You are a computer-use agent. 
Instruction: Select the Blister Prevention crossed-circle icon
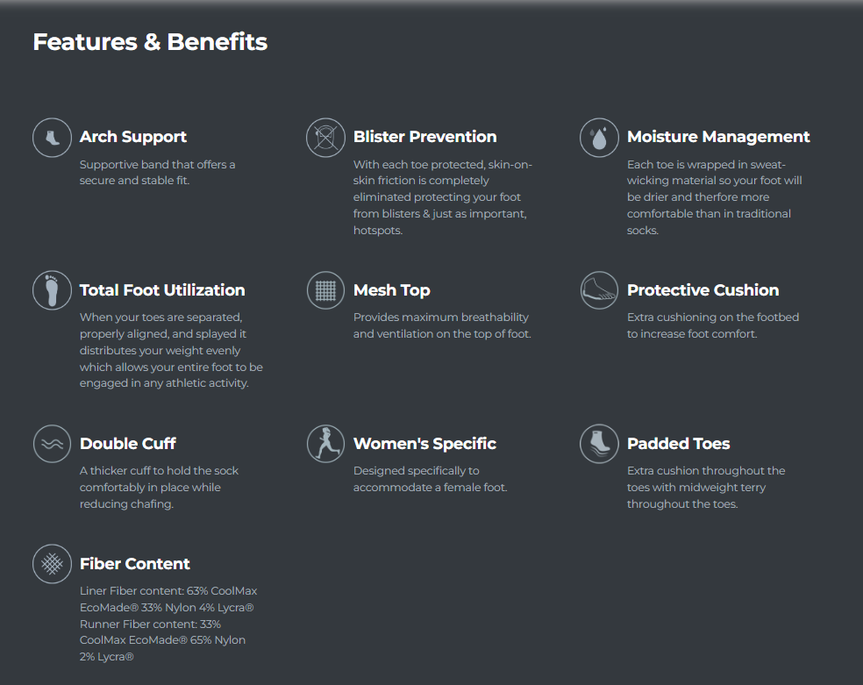click(x=325, y=138)
